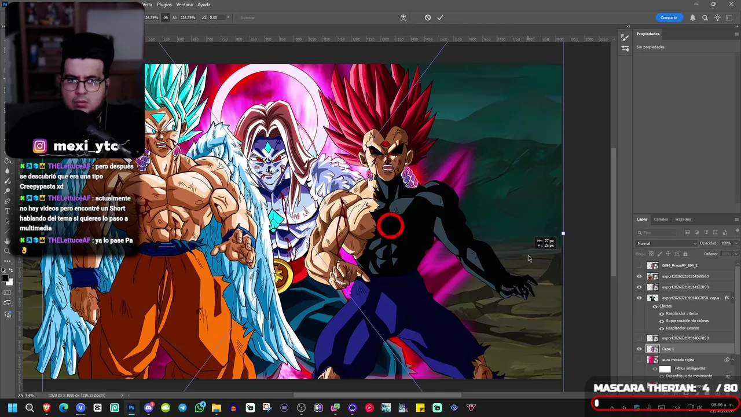
Task: Toggle warp mode icon in options bar
Action: (x=403, y=17)
